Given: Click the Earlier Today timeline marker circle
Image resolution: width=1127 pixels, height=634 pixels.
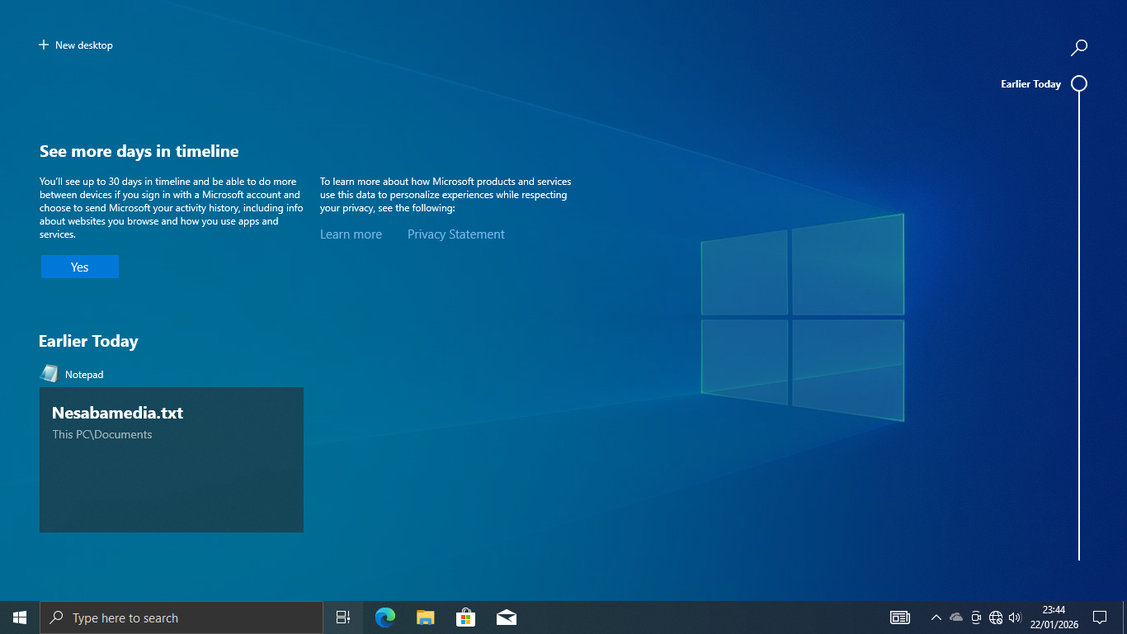Looking at the screenshot, I should 1078,83.
